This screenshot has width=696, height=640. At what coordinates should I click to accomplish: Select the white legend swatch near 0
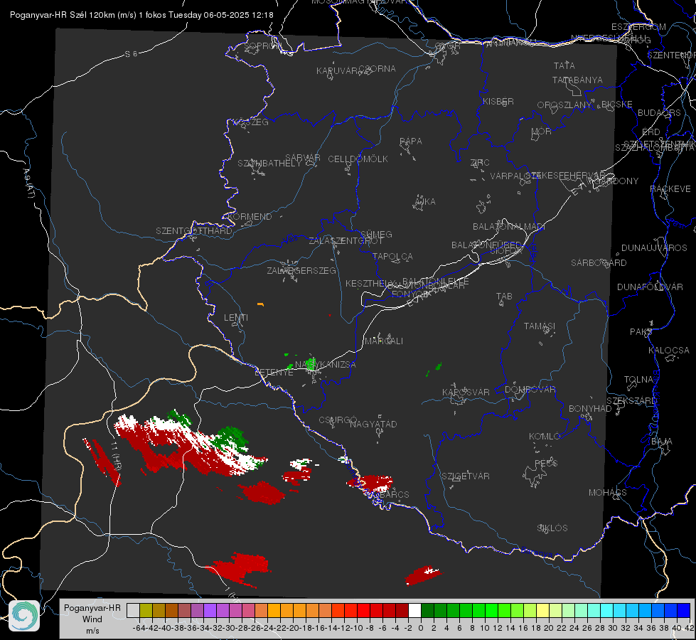point(414,610)
